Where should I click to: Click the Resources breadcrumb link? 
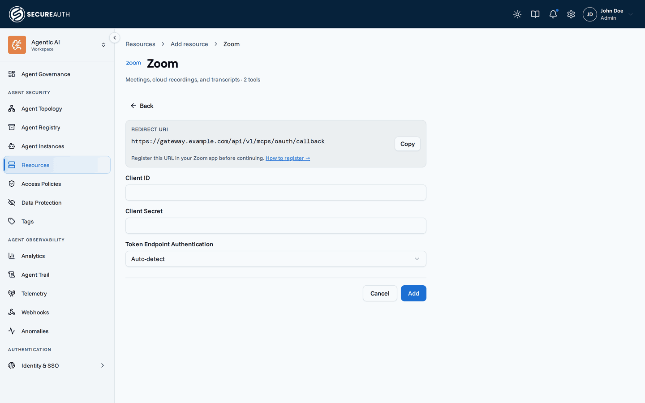[x=140, y=44]
